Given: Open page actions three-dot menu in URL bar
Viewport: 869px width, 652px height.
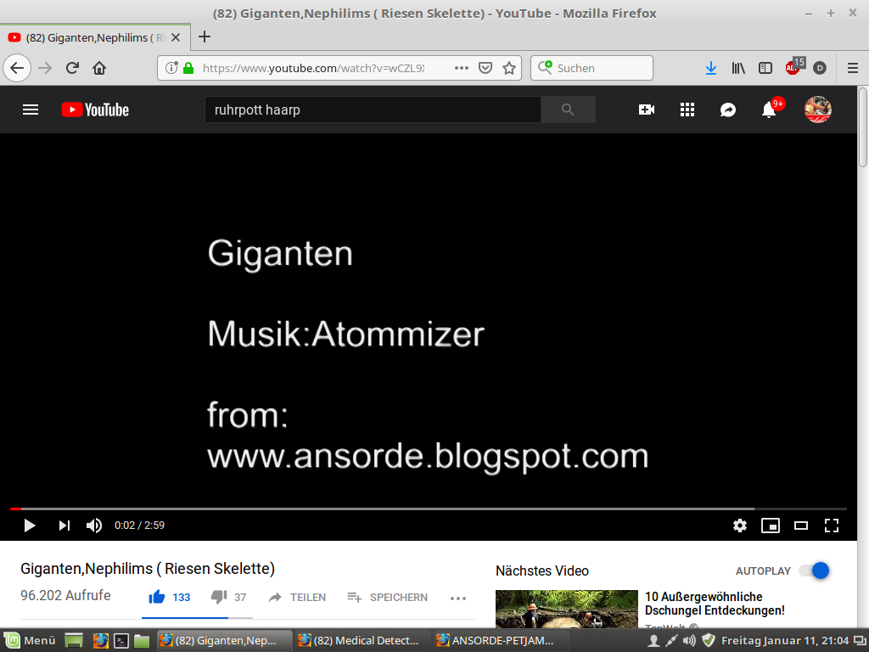Looking at the screenshot, I should [461, 68].
